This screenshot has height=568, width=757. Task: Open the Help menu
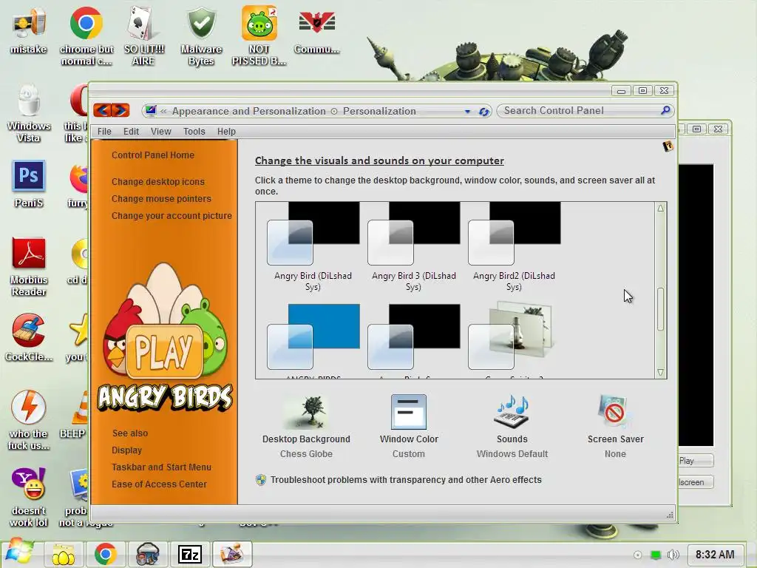pos(226,132)
